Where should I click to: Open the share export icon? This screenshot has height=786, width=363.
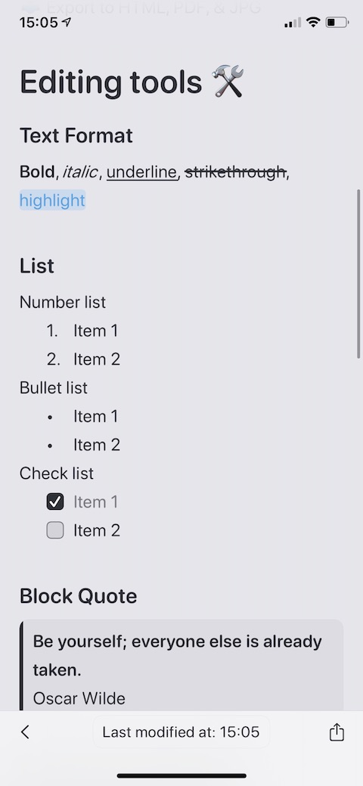click(337, 732)
